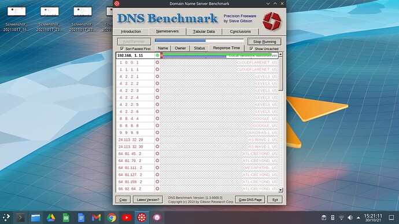The width and height of the screenshot is (399, 224).
Task: Click the green status dot for 192.168.1.11
Action: 157,56
